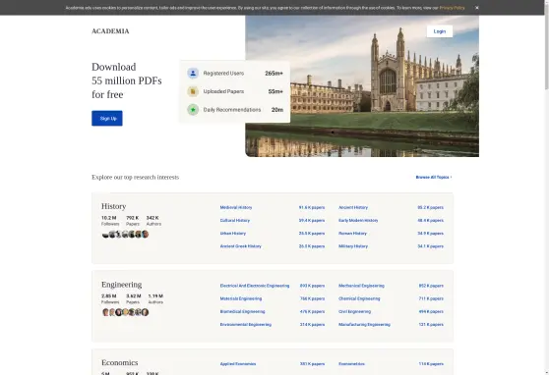The width and height of the screenshot is (549, 375).
Task: Click the Registered Users person icon
Action: click(193, 73)
